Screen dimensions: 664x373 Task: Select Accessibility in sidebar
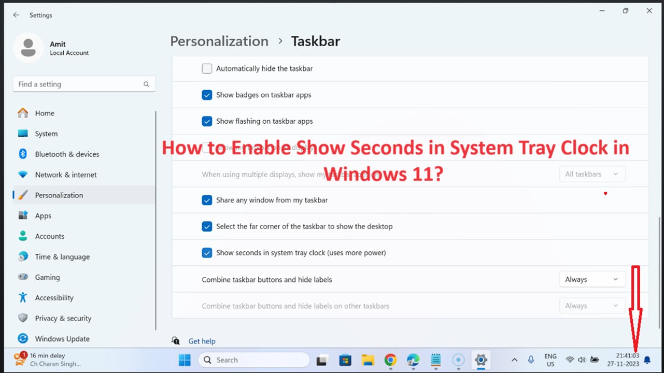tap(83, 297)
